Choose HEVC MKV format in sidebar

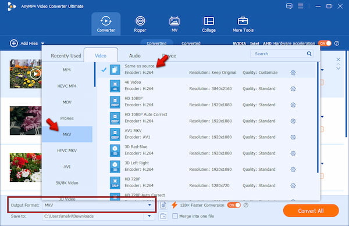[67, 150]
